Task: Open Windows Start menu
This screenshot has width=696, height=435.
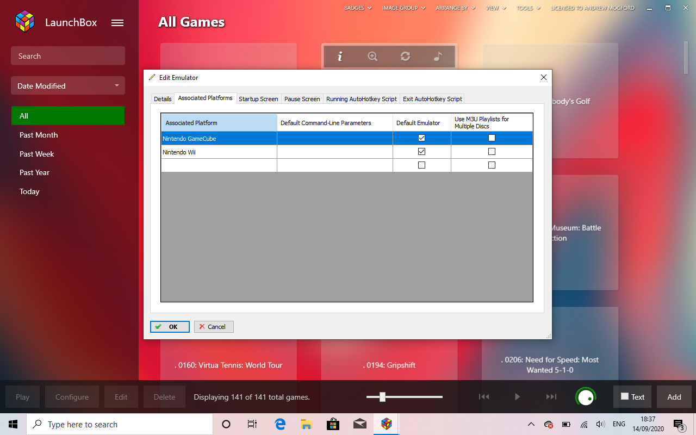Action: tap(13, 424)
